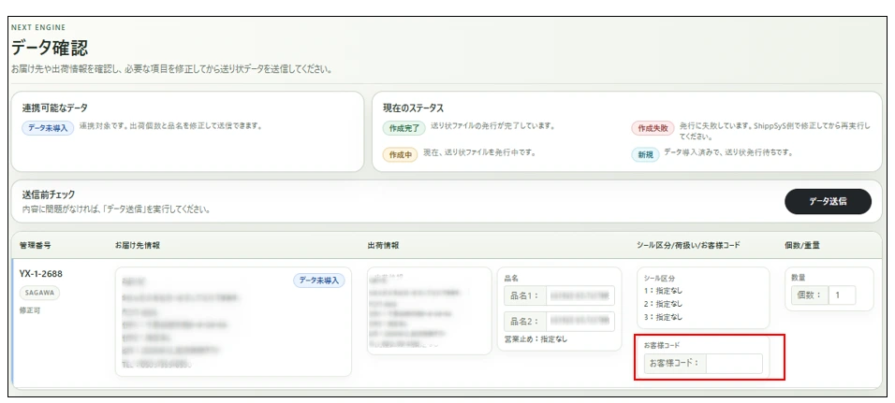Image resolution: width=895 pixels, height=403 pixels.
Task: Click the 数量 card label
Action: click(798, 278)
